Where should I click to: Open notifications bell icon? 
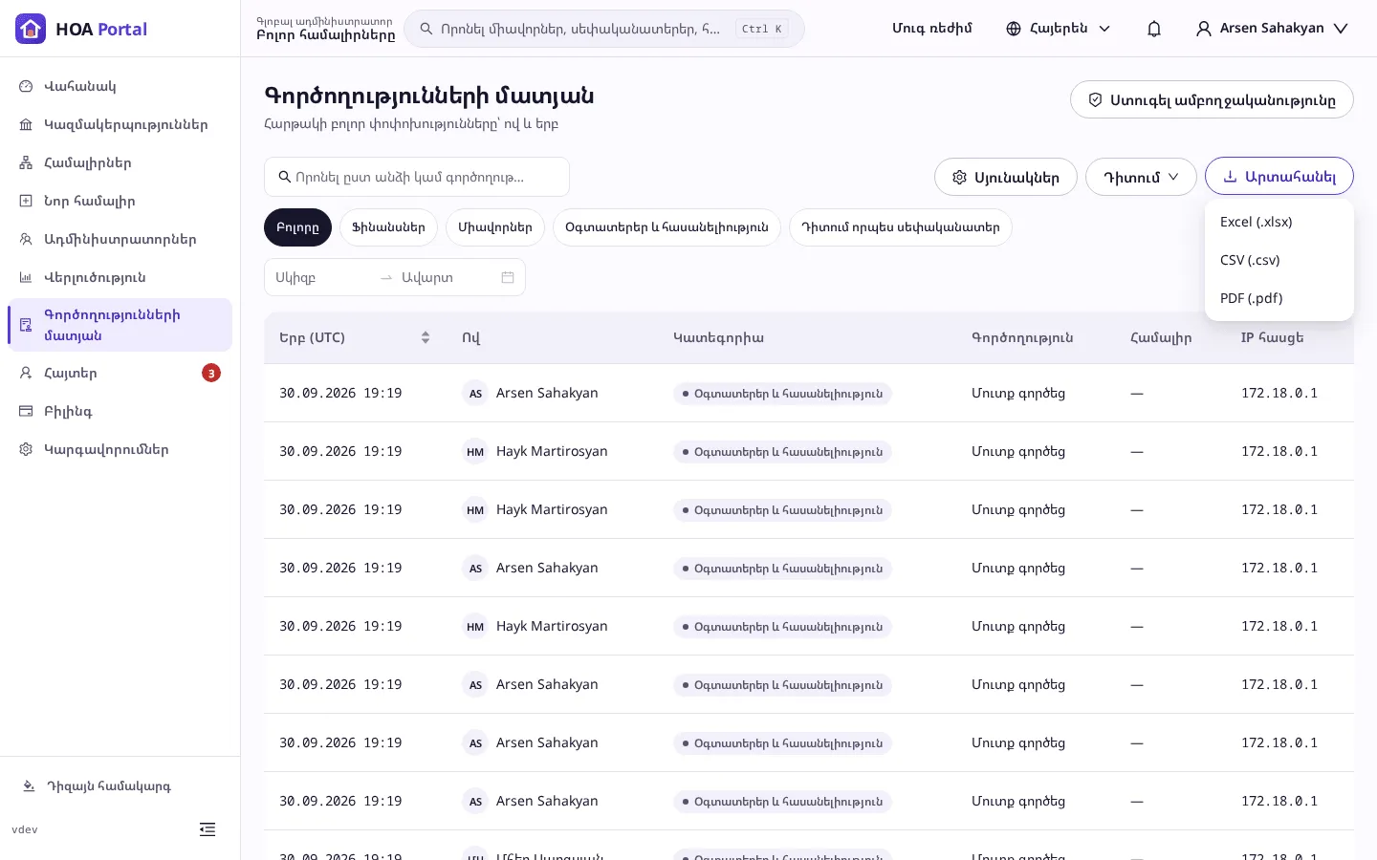click(1154, 29)
